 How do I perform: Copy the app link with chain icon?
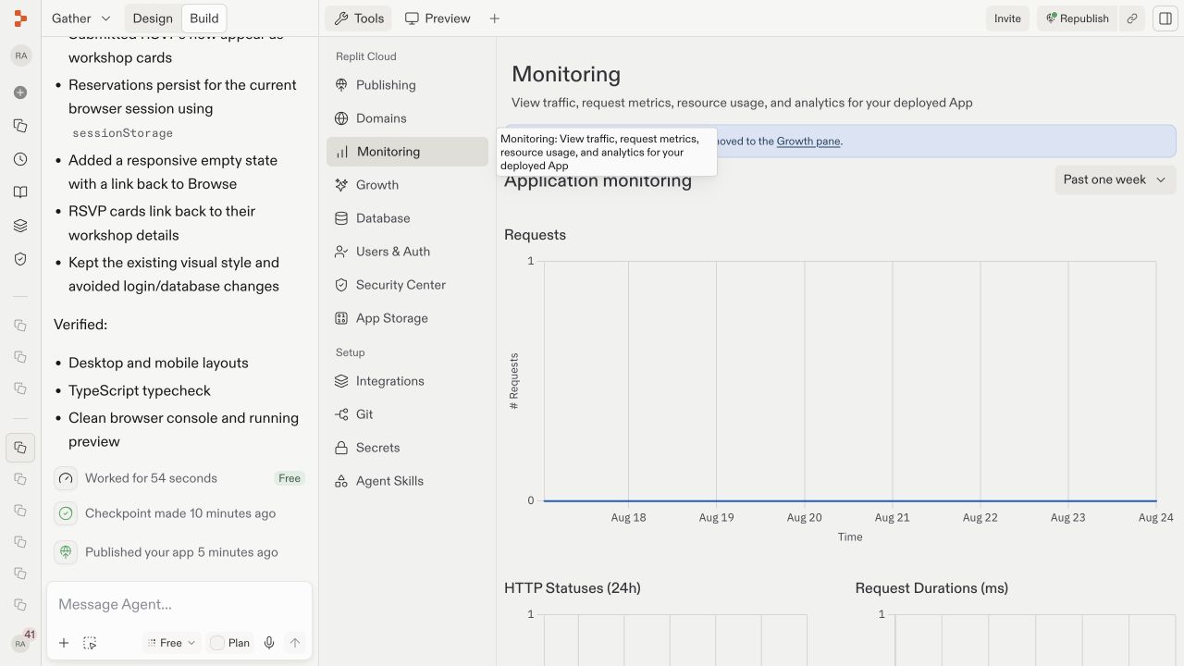pos(1131,18)
